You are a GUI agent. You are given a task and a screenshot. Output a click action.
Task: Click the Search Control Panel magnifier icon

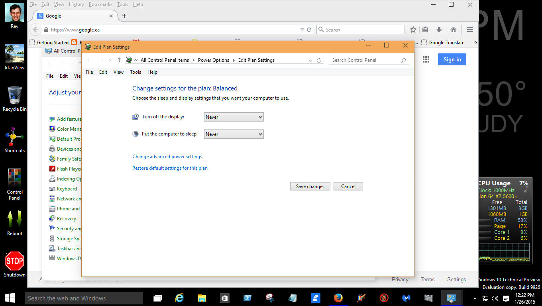pos(404,60)
